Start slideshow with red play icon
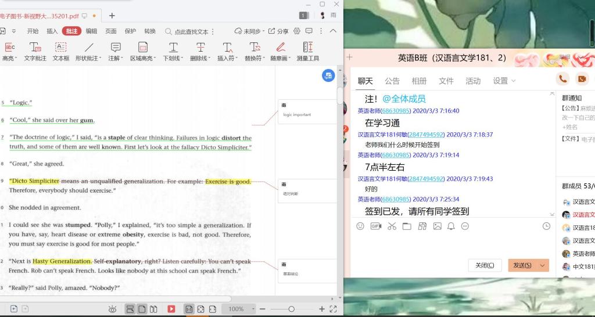The image size is (595, 317). (171, 309)
